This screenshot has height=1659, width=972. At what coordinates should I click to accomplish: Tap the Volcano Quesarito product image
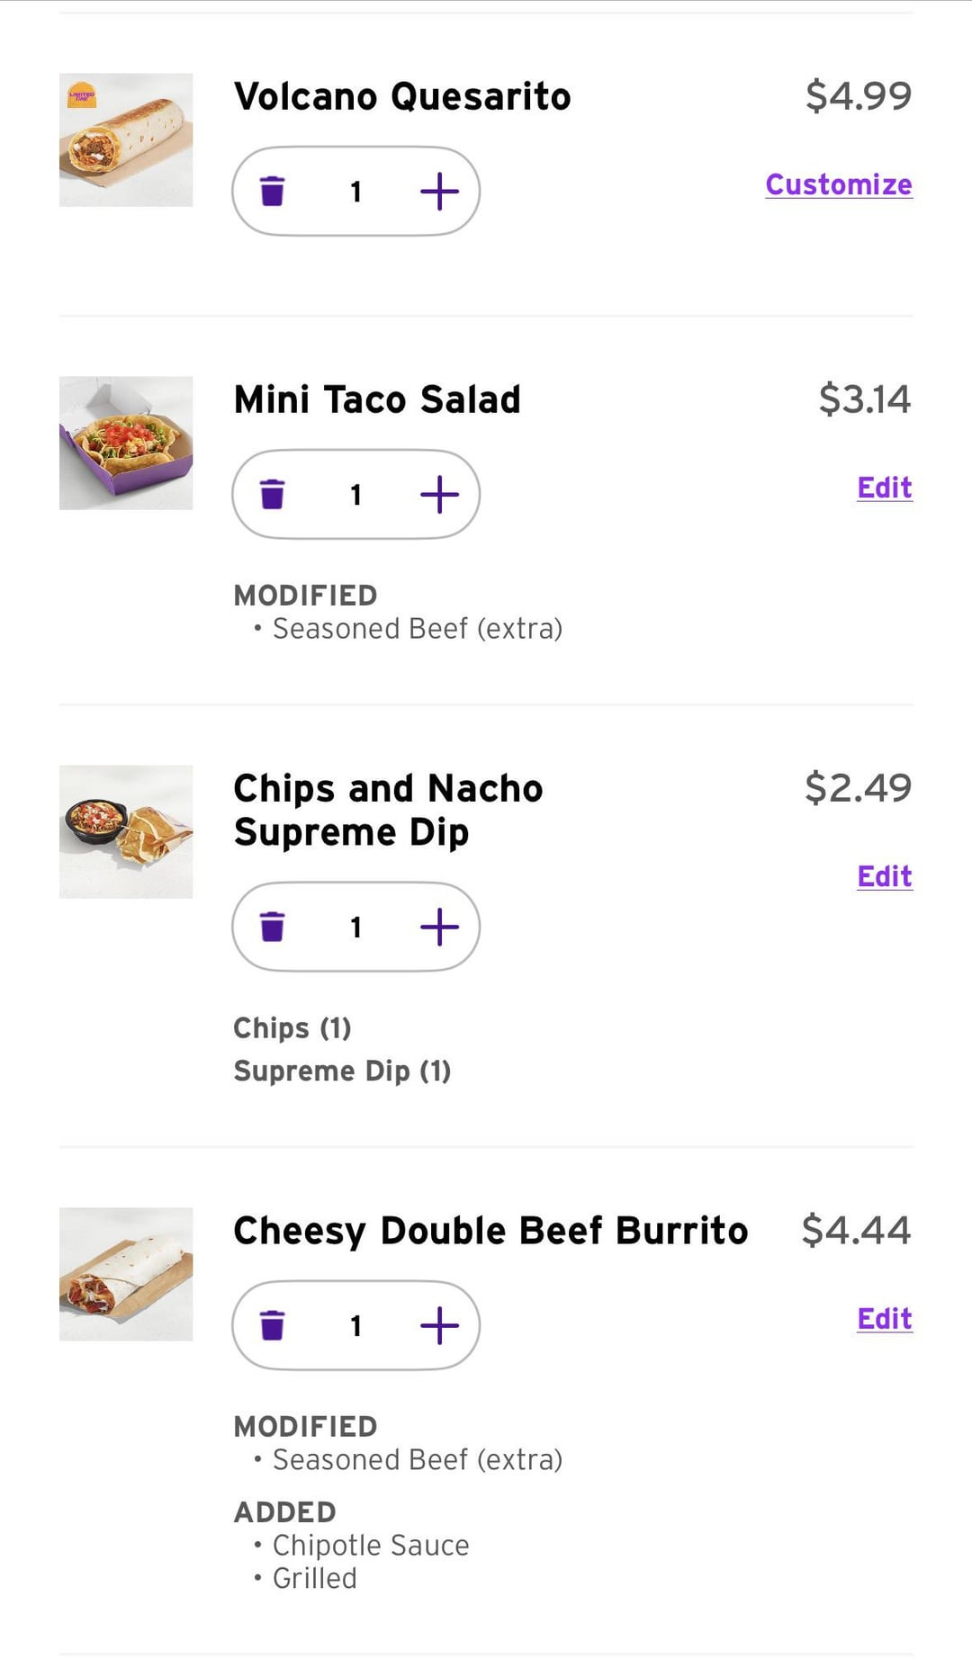pos(126,140)
